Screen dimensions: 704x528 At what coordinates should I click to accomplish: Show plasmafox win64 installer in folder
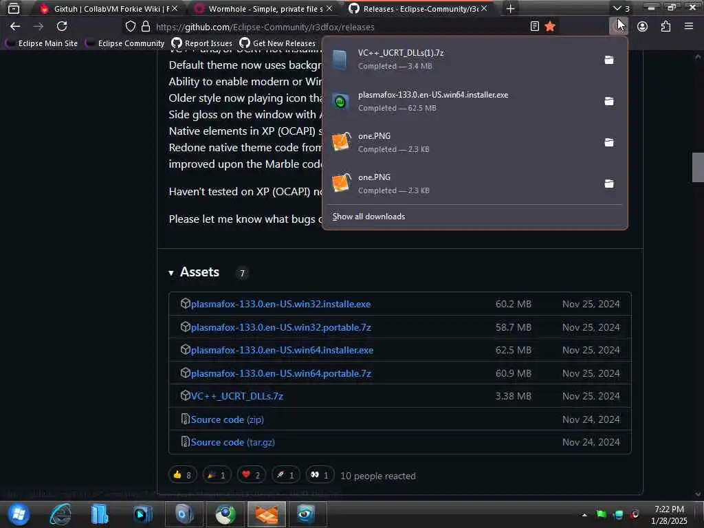609,101
